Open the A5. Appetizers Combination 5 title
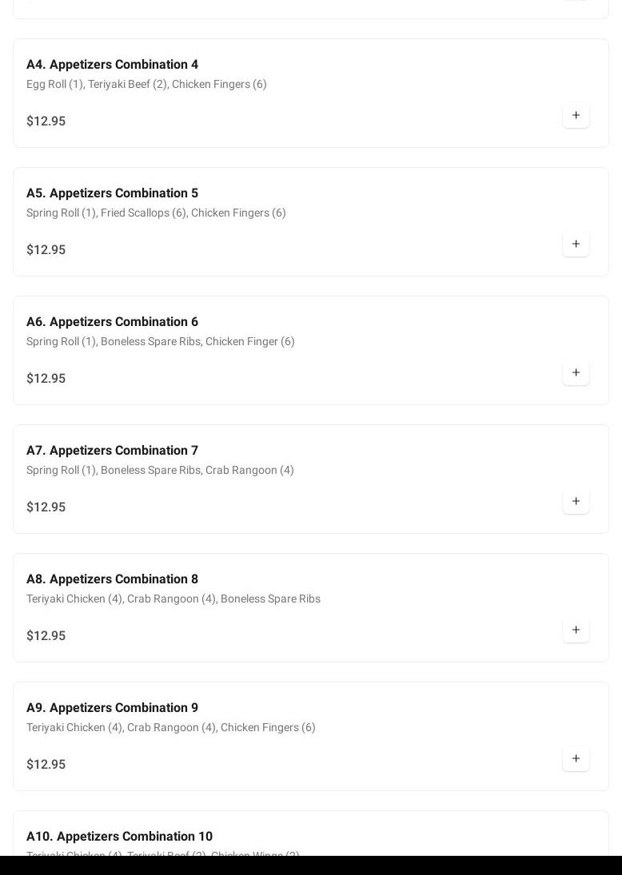This screenshot has height=875, width=622. click(112, 193)
